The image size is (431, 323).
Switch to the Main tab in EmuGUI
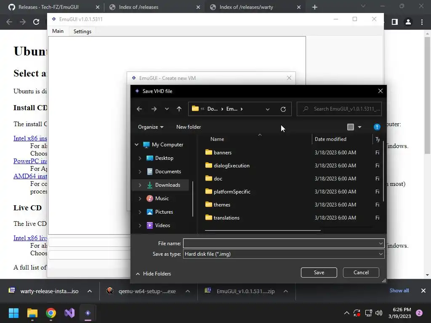58,31
